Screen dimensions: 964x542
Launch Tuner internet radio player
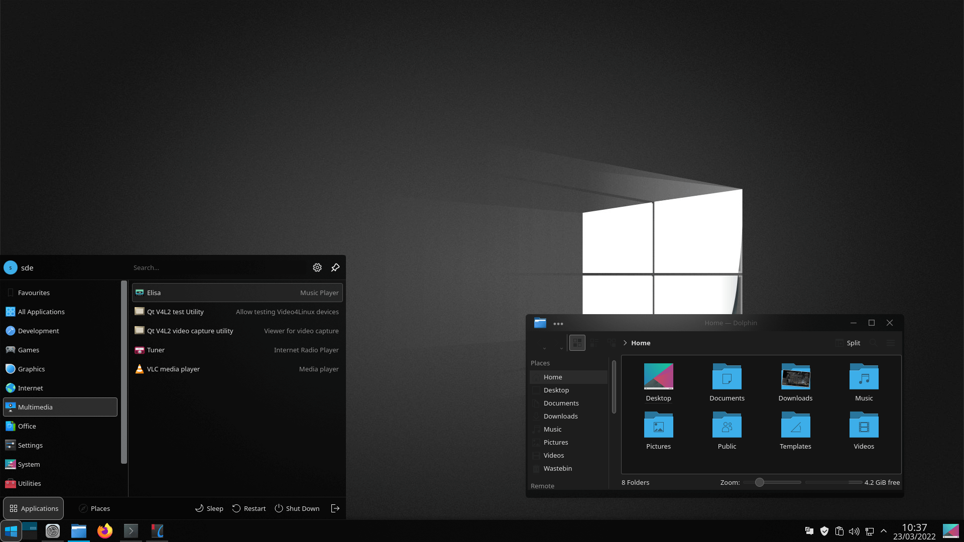click(237, 350)
